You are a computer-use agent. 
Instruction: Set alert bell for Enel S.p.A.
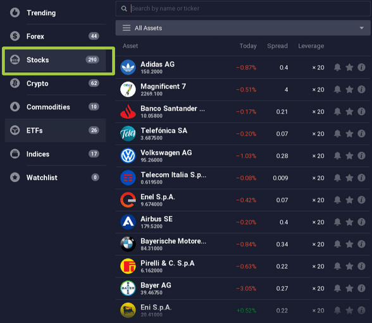[x=337, y=200]
